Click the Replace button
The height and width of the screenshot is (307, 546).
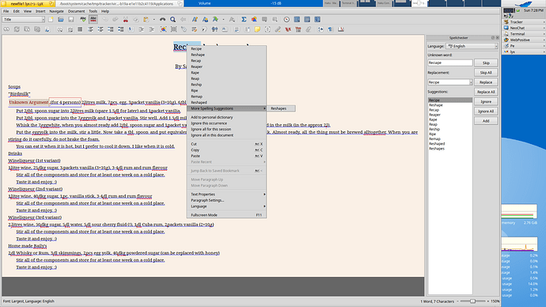[x=486, y=82]
